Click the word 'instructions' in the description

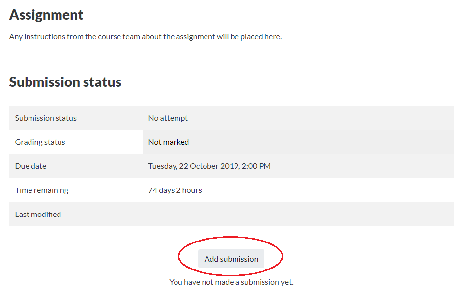[x=45, y=37]
